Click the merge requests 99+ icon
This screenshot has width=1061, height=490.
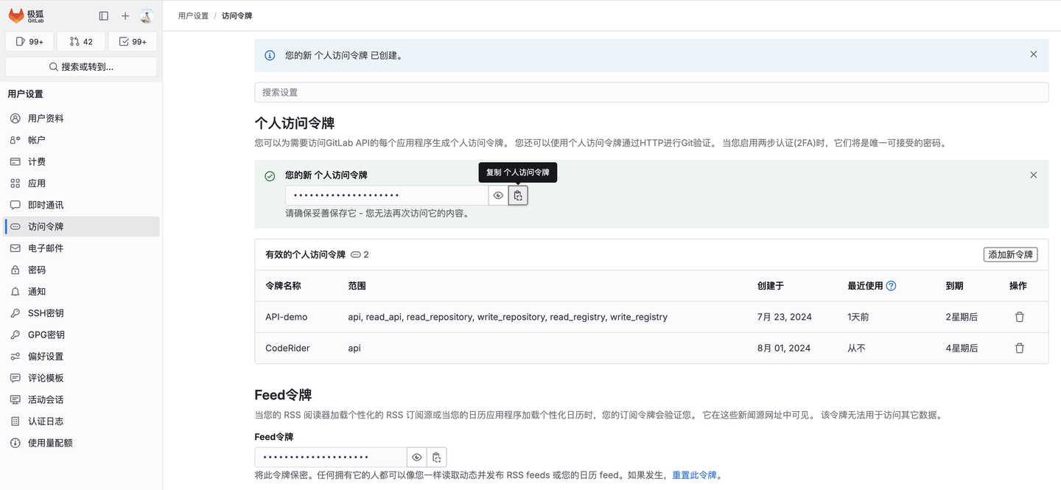(29, 41)
